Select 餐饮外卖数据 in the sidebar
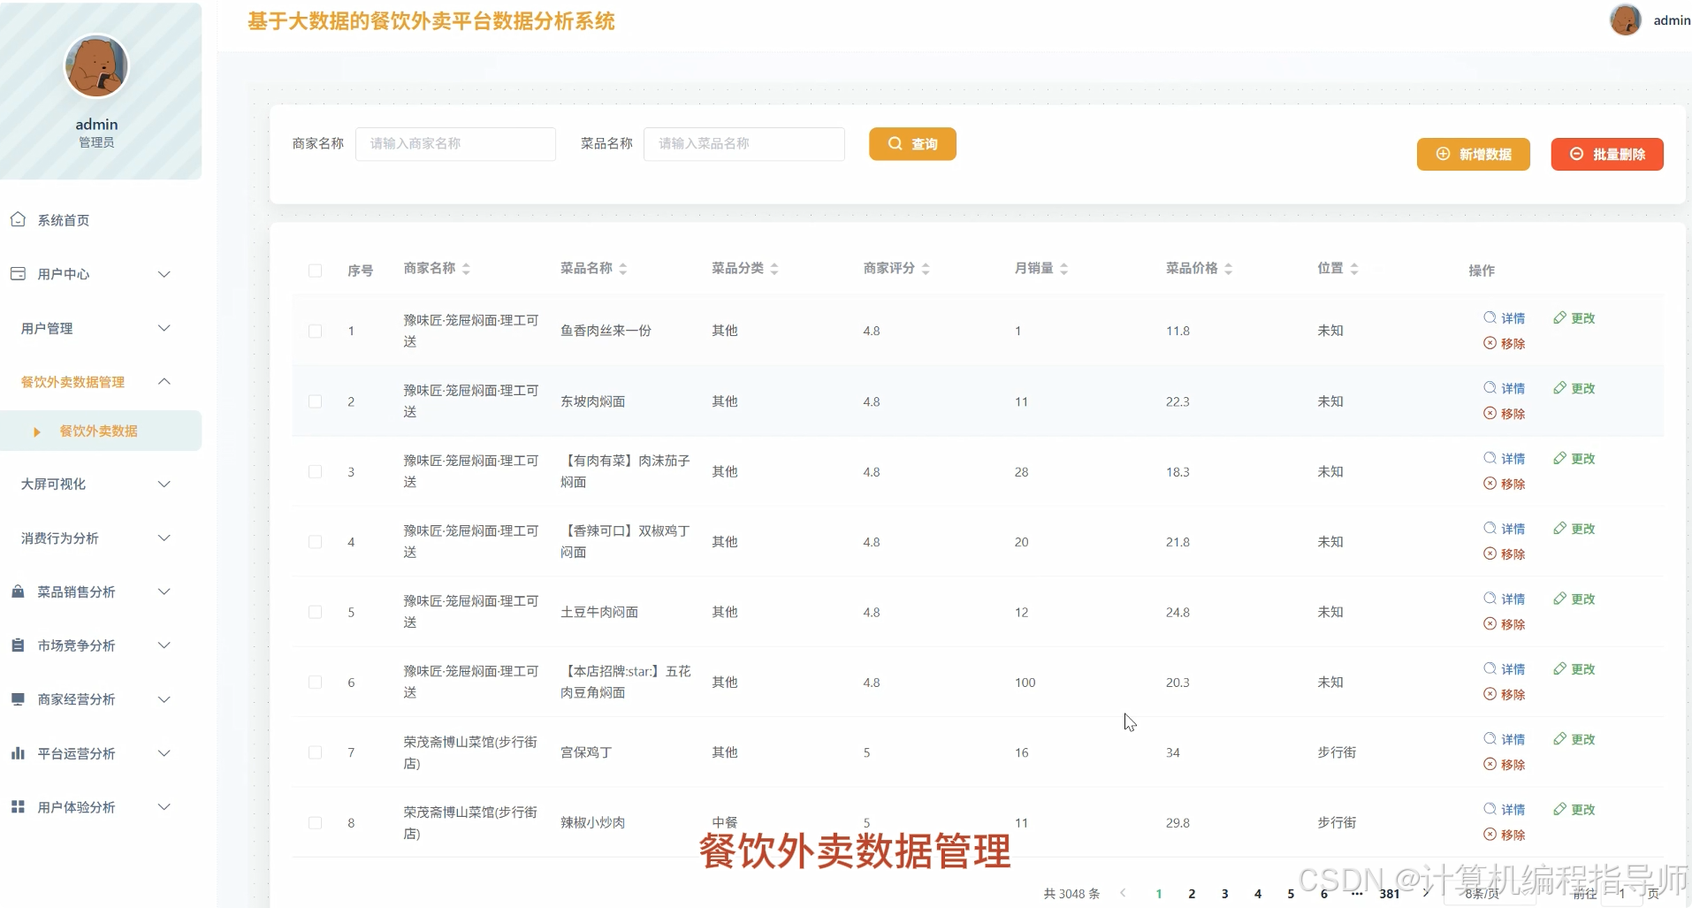 [x=98, y=431]
